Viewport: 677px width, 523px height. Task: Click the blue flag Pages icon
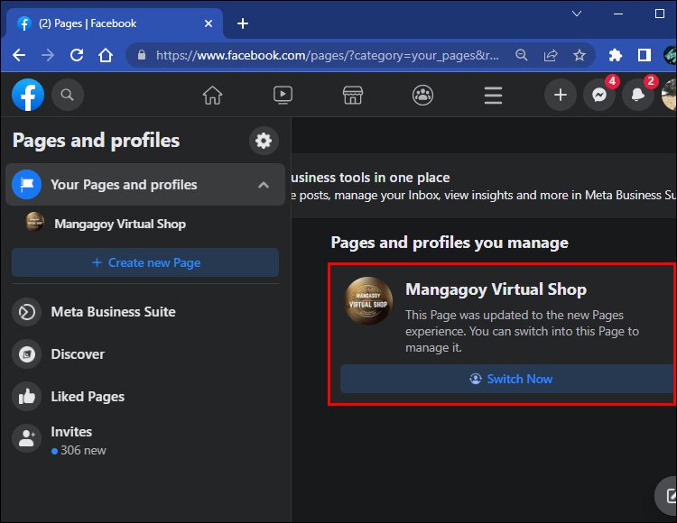(x=27, y=185)
